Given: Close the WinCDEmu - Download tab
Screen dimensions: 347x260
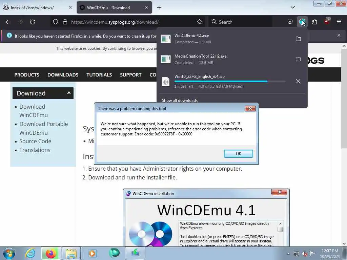Looking at the screenshot, I should (x=146, y=7).
